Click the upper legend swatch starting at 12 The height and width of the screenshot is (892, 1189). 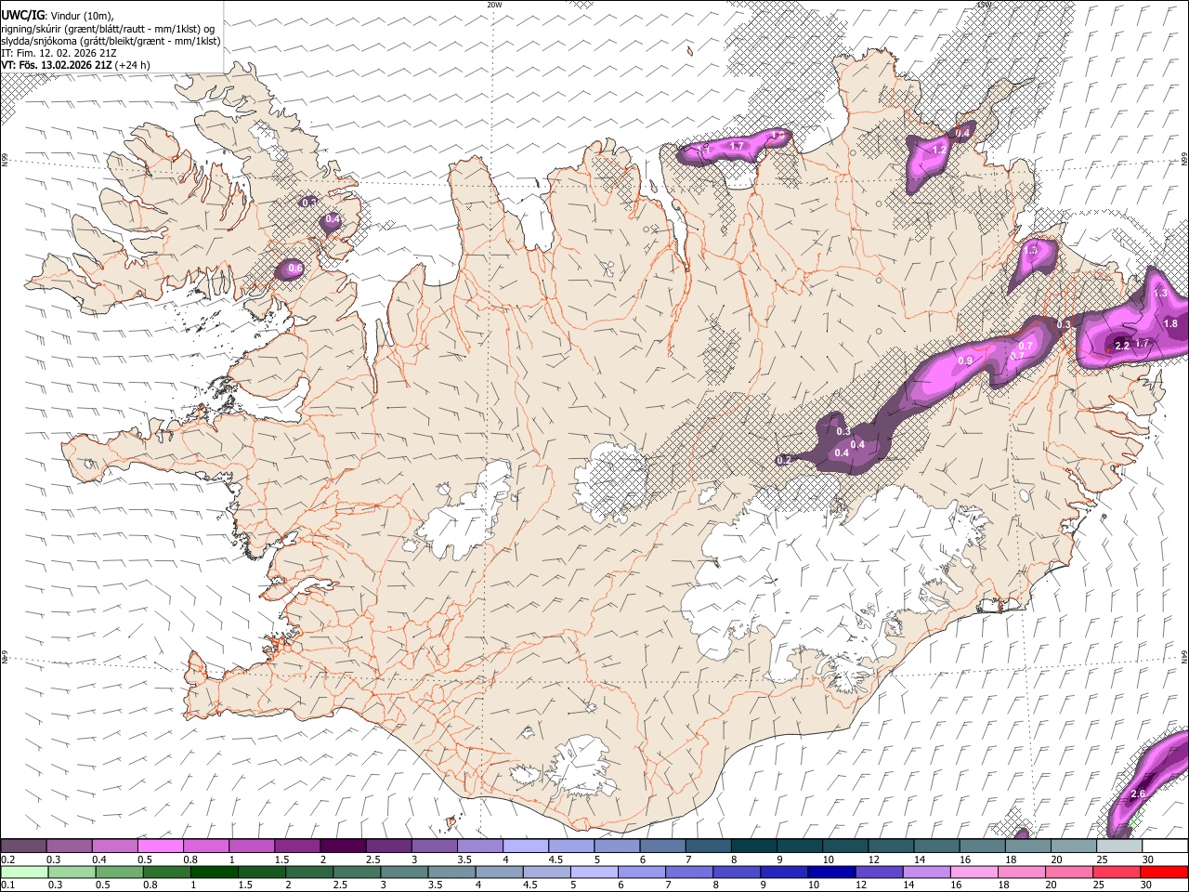(891, 846)
